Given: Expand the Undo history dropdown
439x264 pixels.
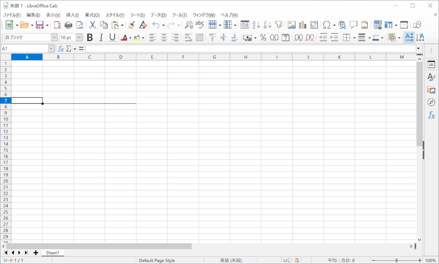Looking at the screenshot, I should pos(163,25).
